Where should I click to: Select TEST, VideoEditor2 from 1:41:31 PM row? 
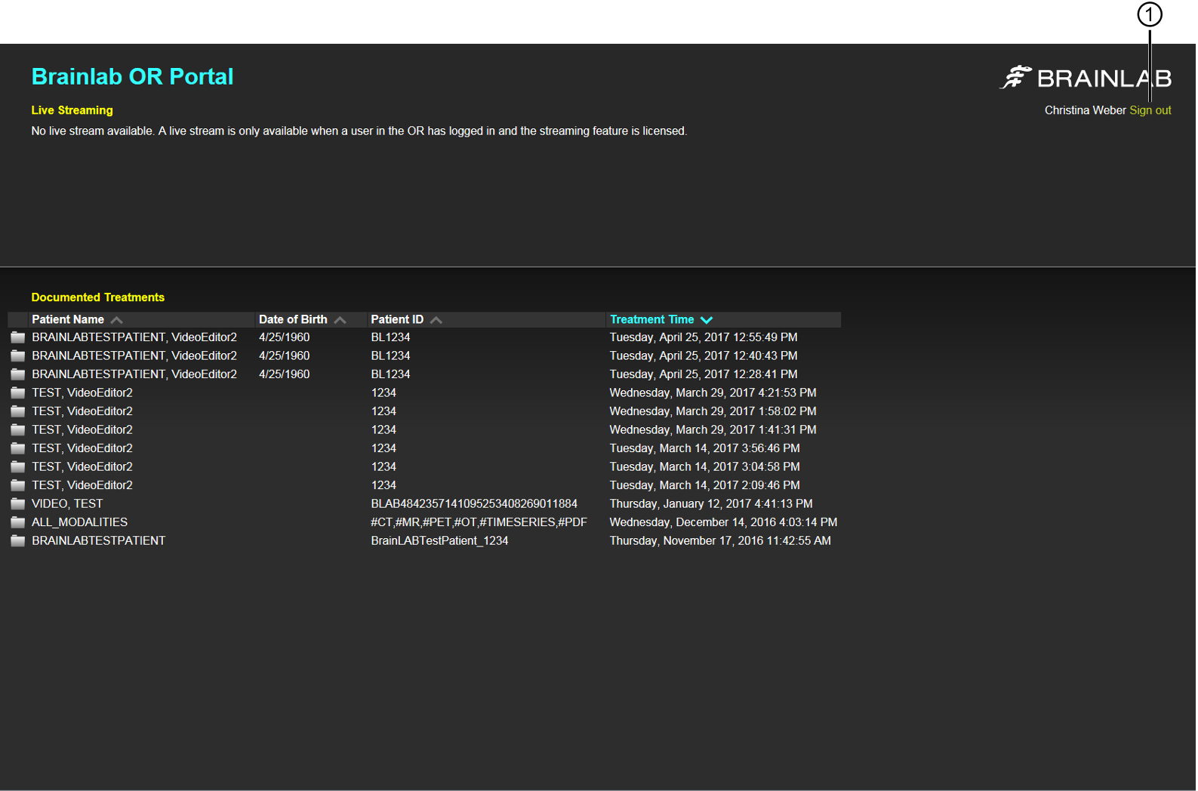(82, 429)
